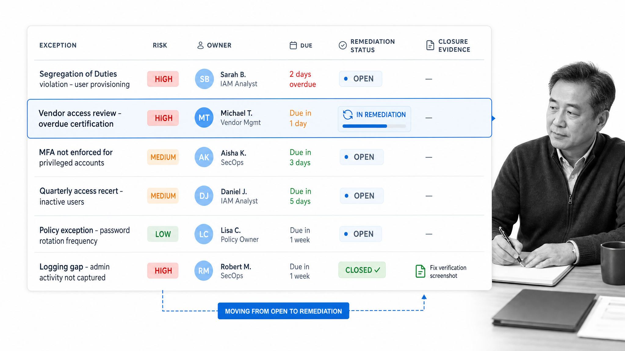Click the 'Due in 1 day' date

[x=300, y=118]
